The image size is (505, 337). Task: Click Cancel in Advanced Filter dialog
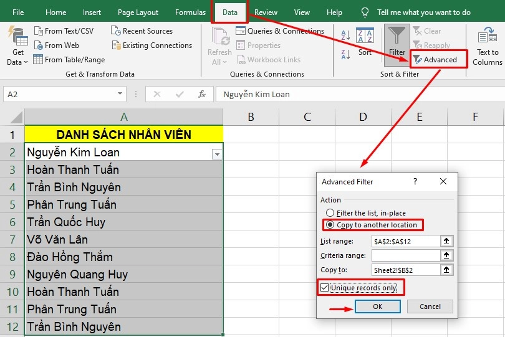[x=430, y=306]
